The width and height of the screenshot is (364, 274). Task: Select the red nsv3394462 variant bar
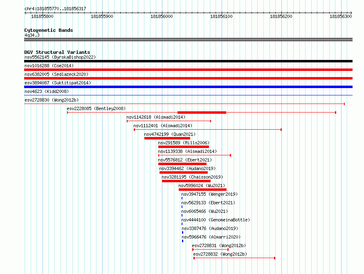click(184, 172)
